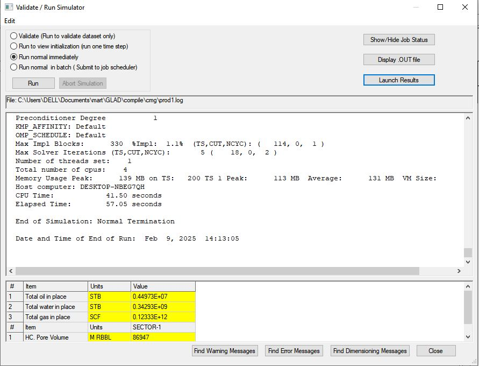Click the results table scrollbar thumb
Screen dimensions: 479x366
[x=468, y=307]
